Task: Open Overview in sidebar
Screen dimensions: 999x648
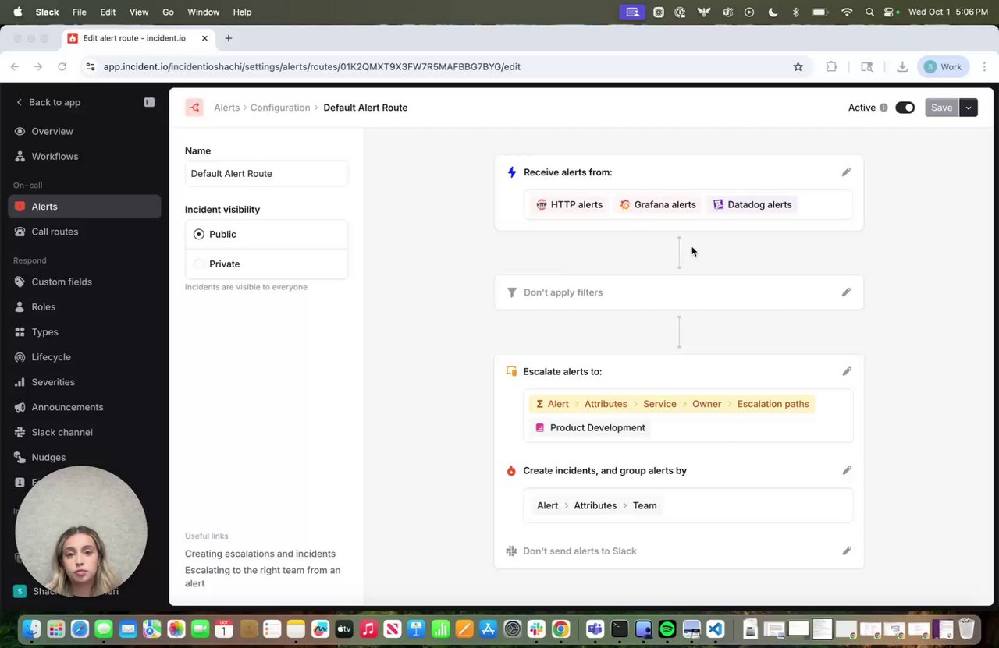Action: (84, 131)
